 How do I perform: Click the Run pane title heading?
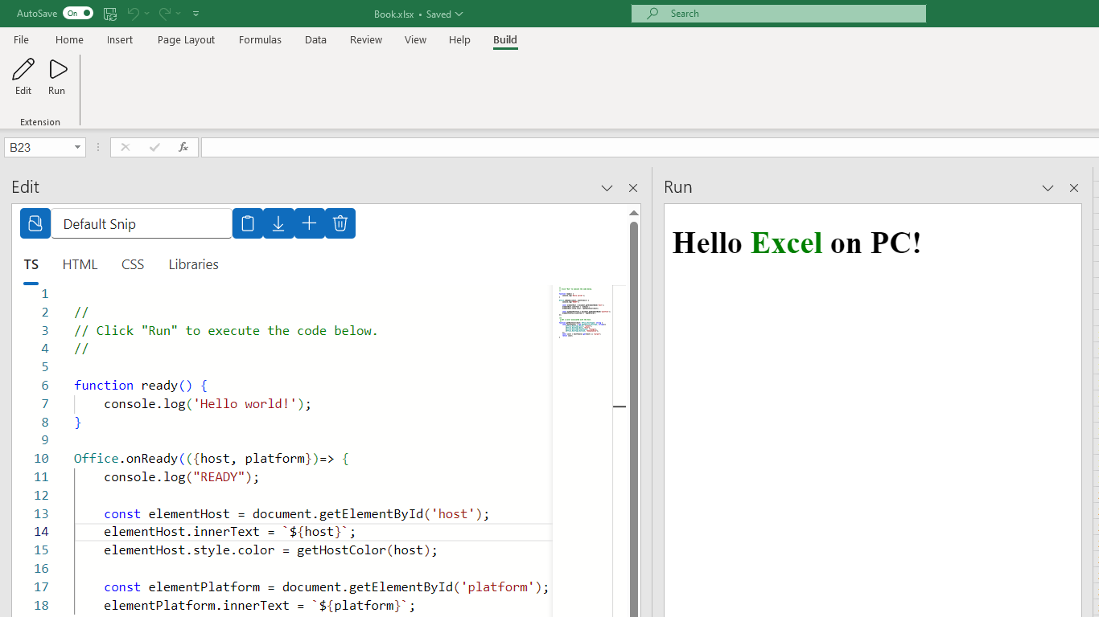pyautogui.click(x=678, y=187)
